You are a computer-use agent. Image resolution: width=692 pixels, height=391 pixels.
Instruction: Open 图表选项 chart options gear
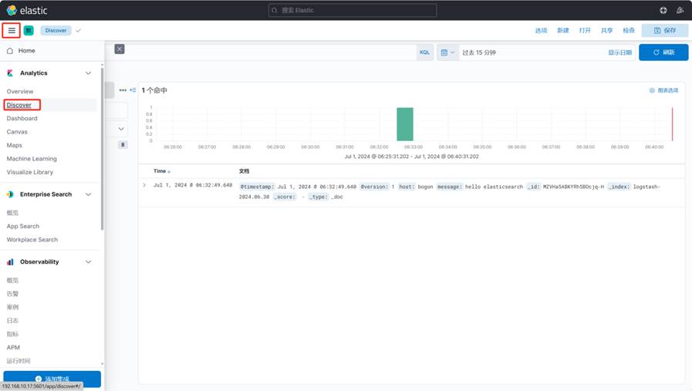[x=663, y=90]
